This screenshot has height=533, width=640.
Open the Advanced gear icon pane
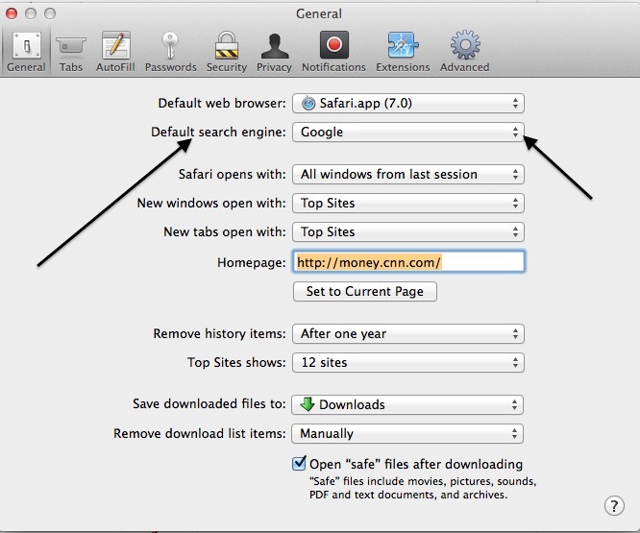[x=464, y=52]
